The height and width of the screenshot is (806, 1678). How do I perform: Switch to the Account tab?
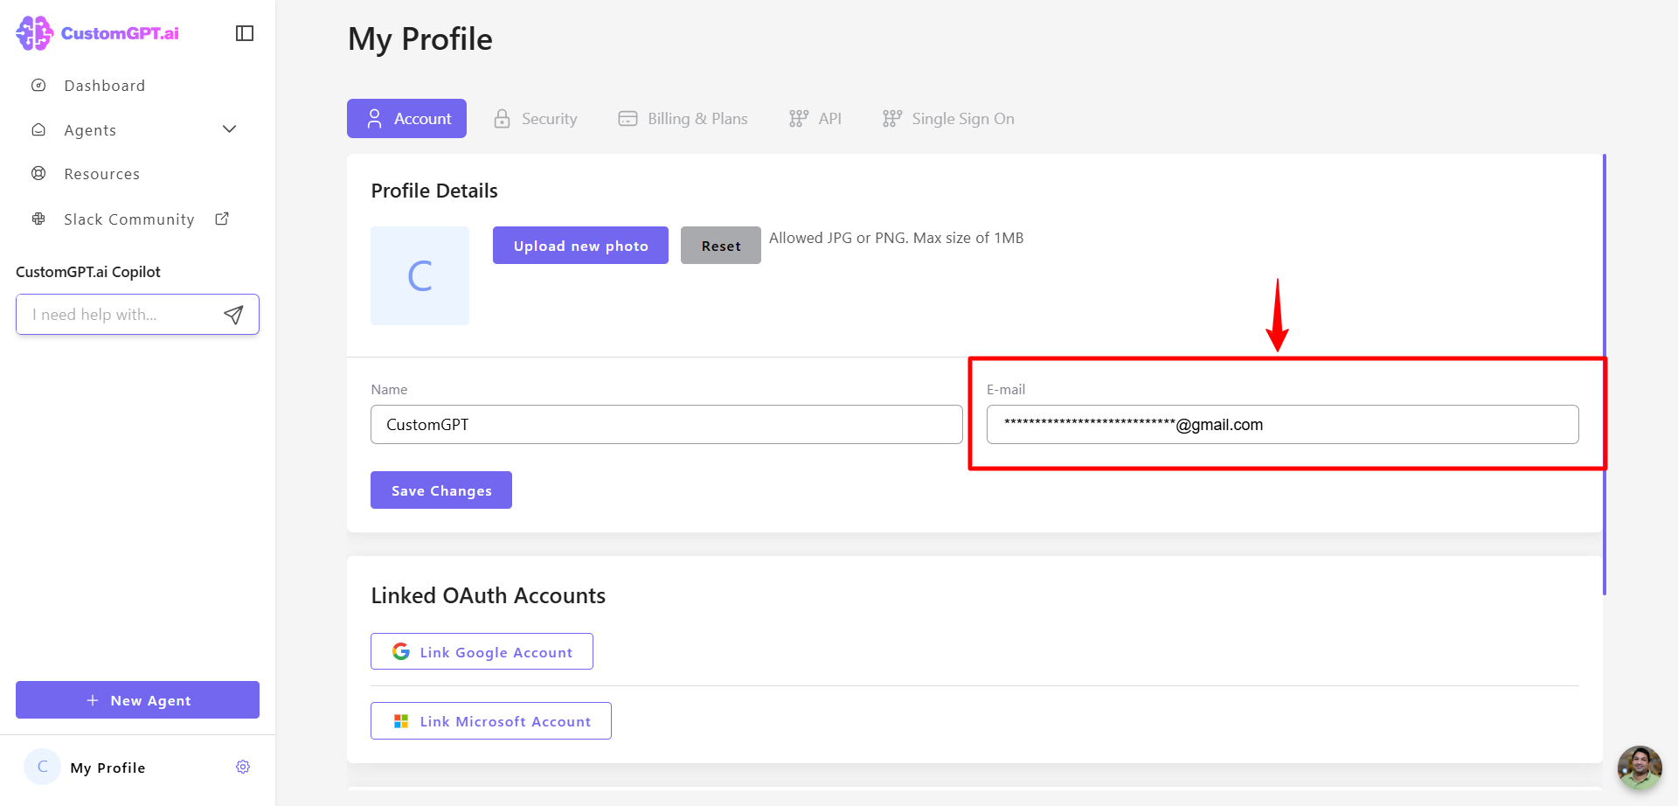pyautogui.click(x=406, y=119)
